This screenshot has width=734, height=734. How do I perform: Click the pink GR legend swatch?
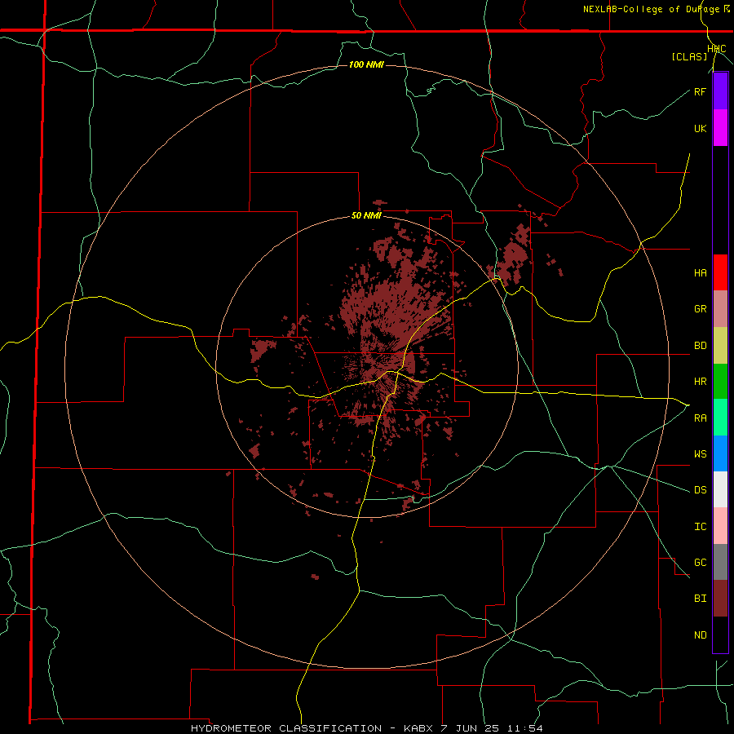720,309
